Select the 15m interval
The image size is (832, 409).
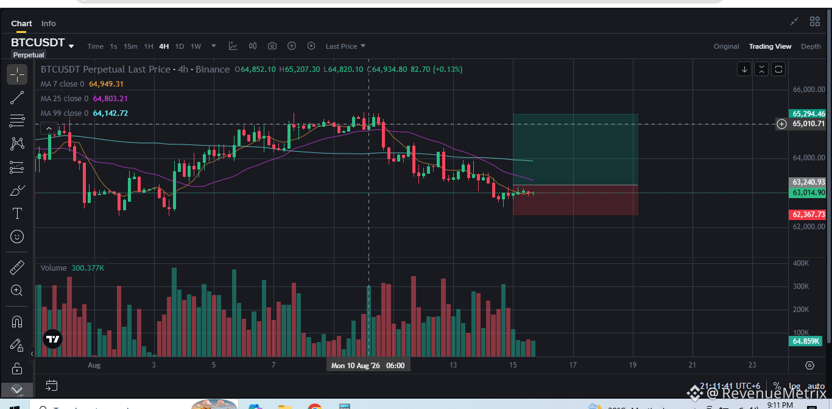click(x=130, y=46)
